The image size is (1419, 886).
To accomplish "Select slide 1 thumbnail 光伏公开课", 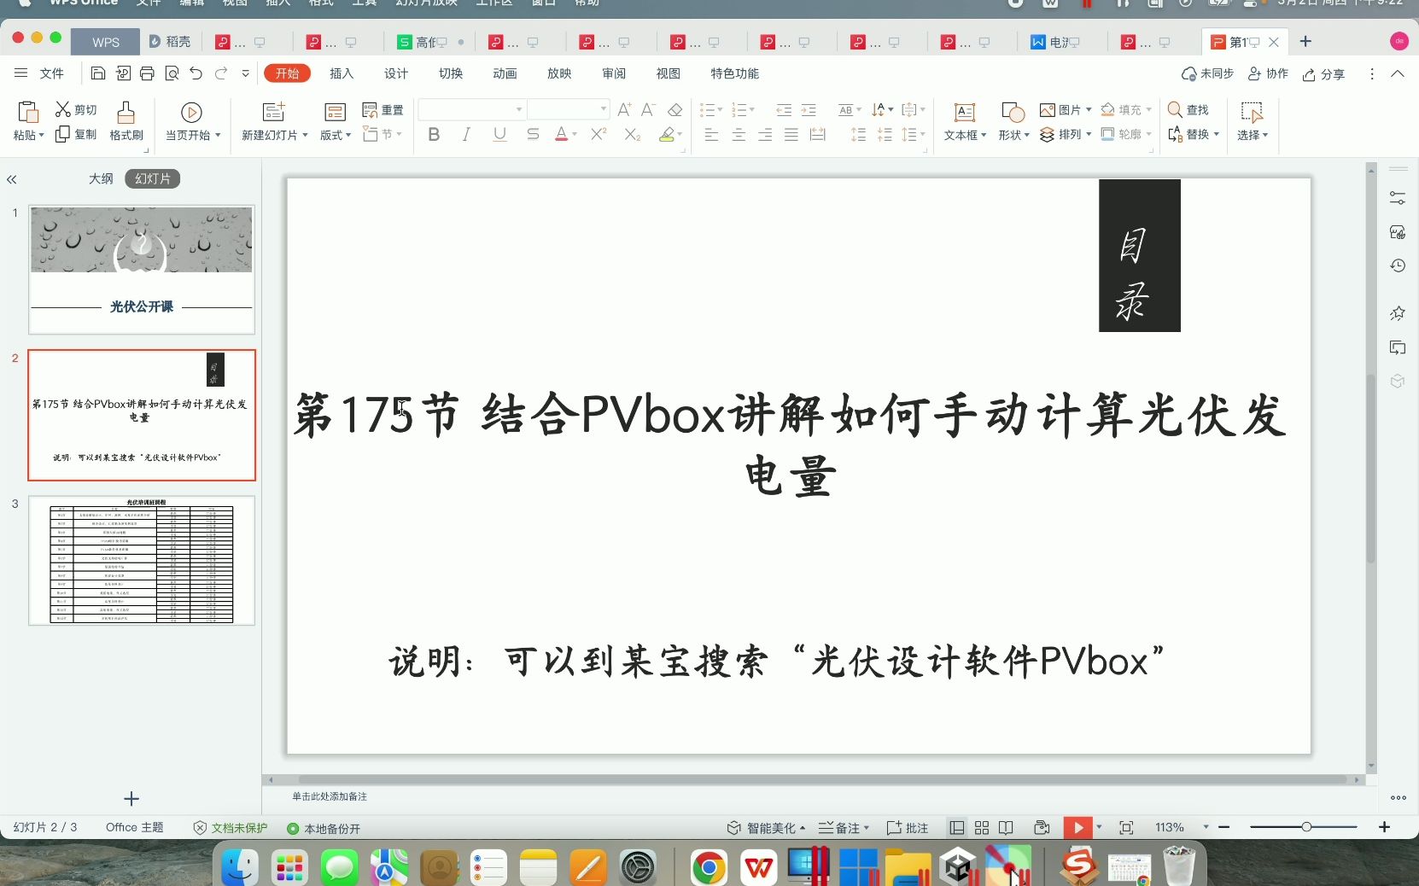I will click(x=142, y=269).
